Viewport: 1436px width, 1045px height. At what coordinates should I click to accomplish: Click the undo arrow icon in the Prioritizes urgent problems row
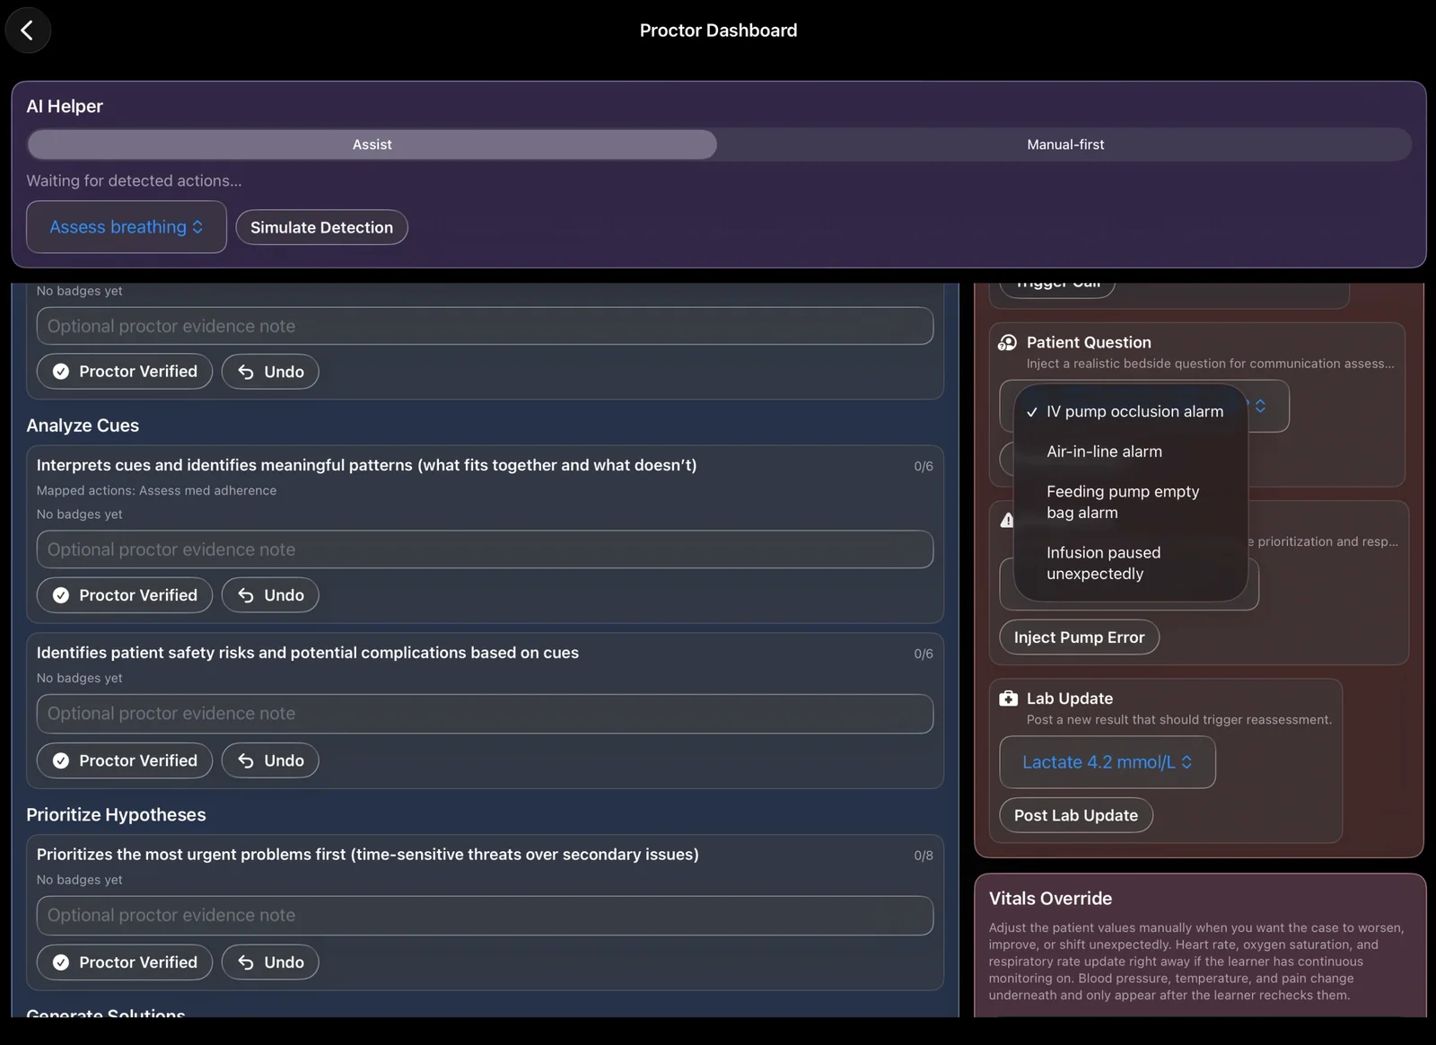tap(246, 962)
